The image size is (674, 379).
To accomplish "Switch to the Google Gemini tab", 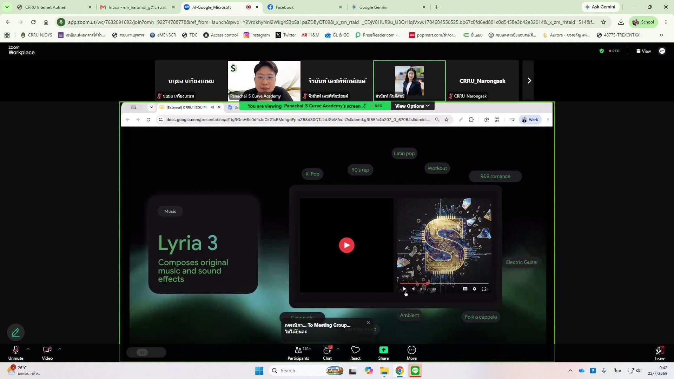I will 388,7.
